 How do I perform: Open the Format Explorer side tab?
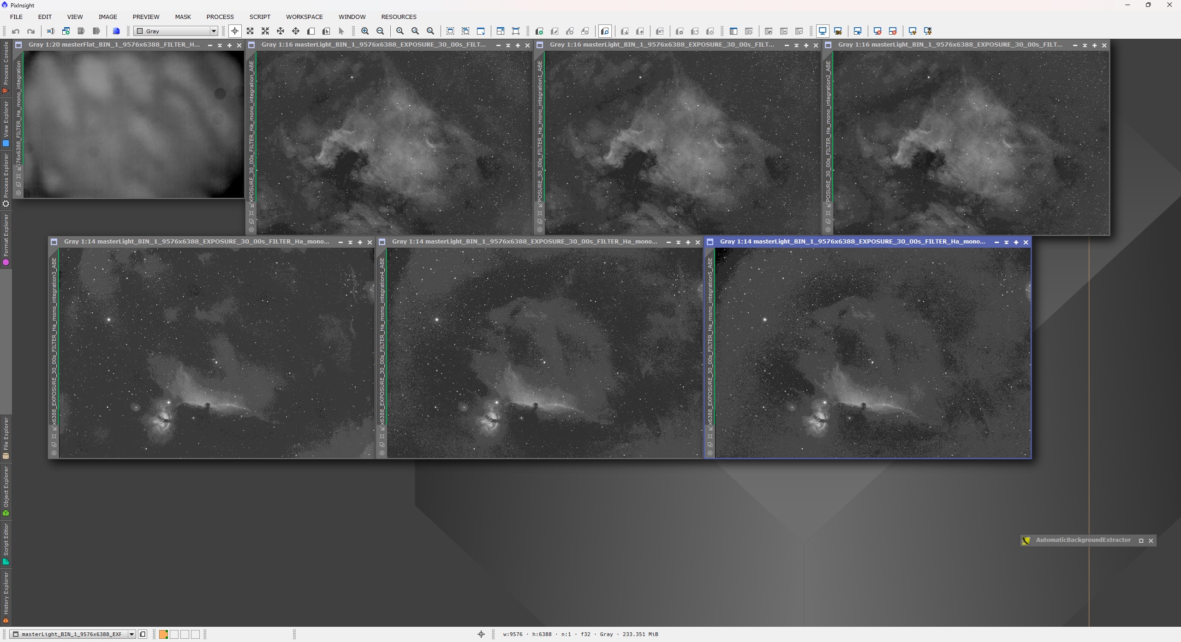(x=6, y=239)
